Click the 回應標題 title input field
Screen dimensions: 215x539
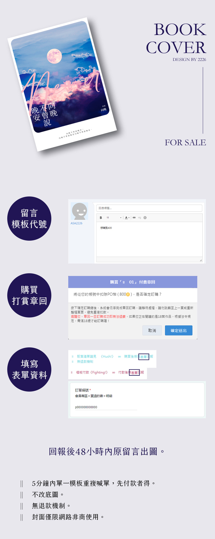[149, 208]
